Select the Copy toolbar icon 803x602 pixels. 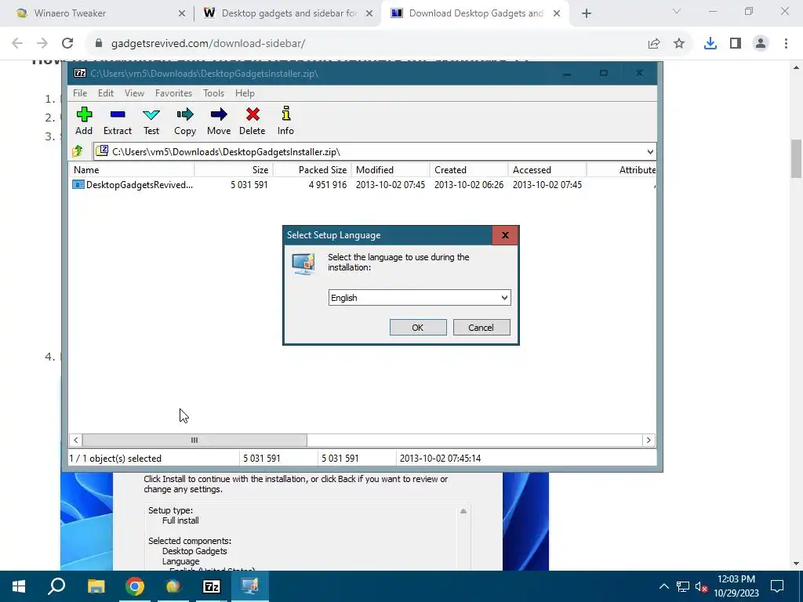(x=185, y=121)
